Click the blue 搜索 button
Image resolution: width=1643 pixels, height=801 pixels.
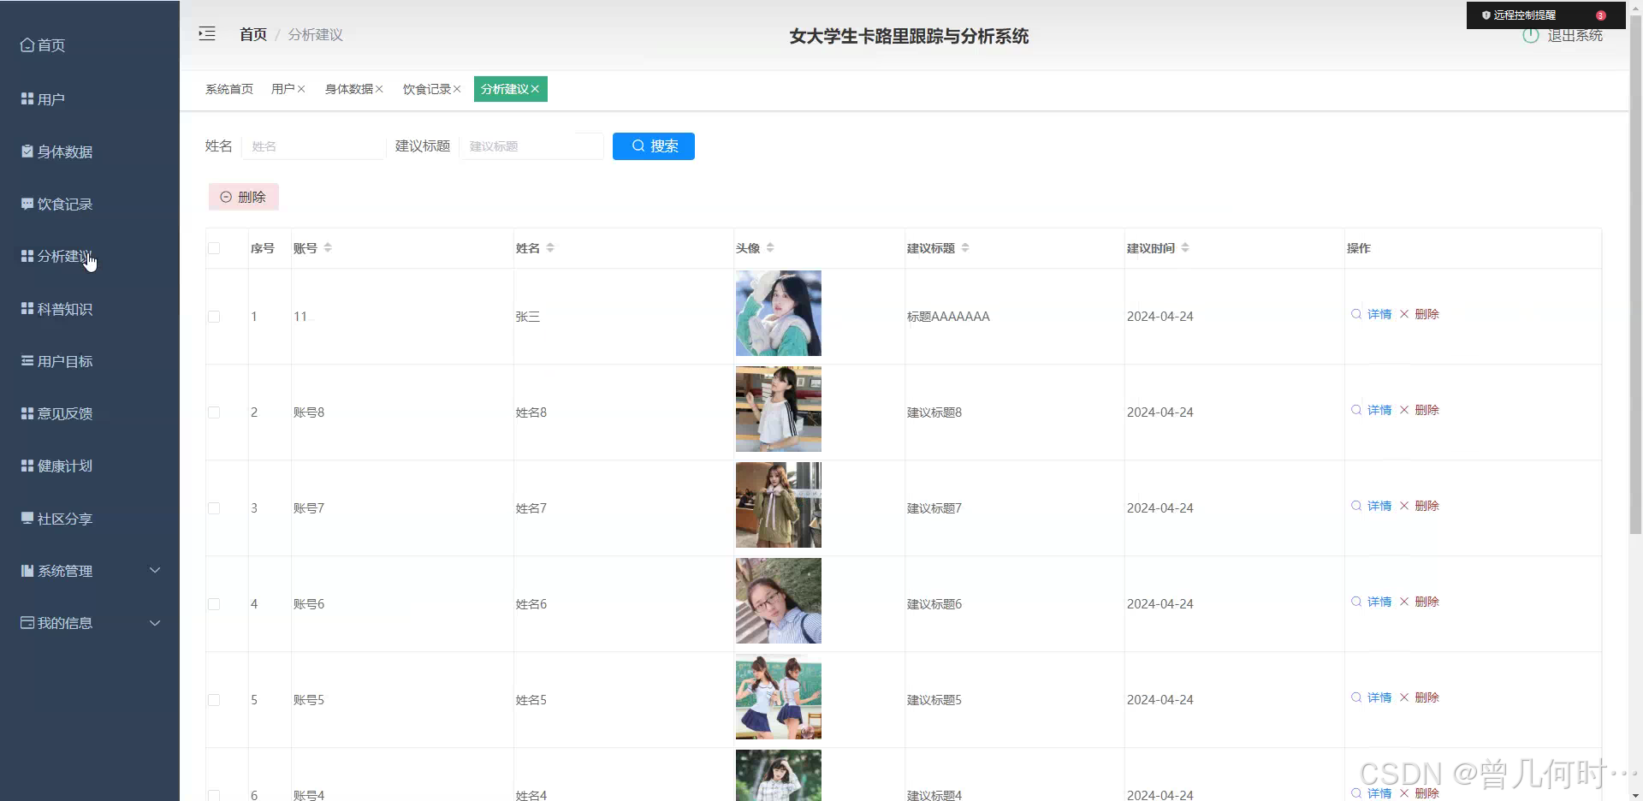point(654,146)
